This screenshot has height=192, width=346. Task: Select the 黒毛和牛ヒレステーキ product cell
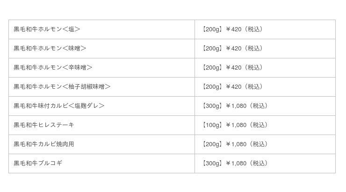(x=44, y=125)
